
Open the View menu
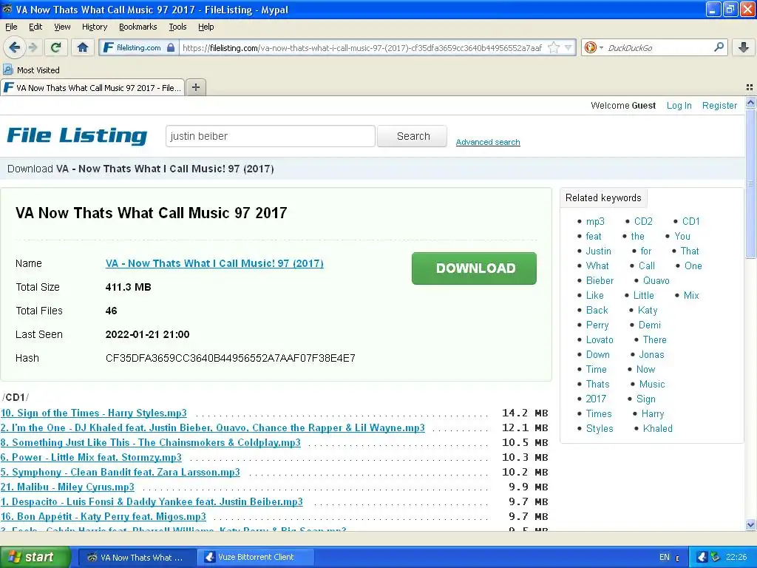point(62,27)
